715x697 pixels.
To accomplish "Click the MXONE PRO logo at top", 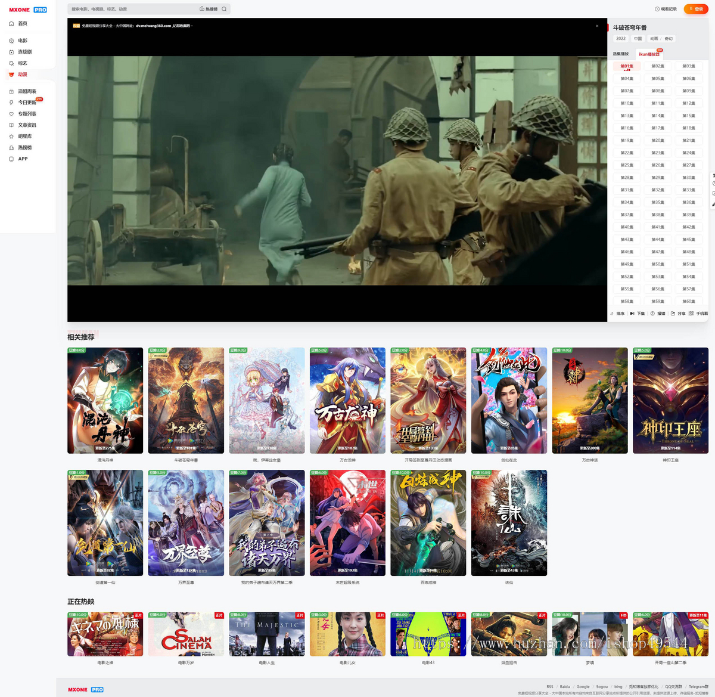I will coord(28,10).
